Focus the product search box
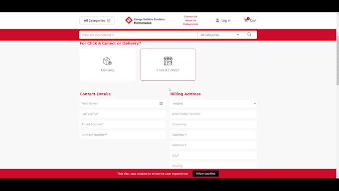 point(138,35)
